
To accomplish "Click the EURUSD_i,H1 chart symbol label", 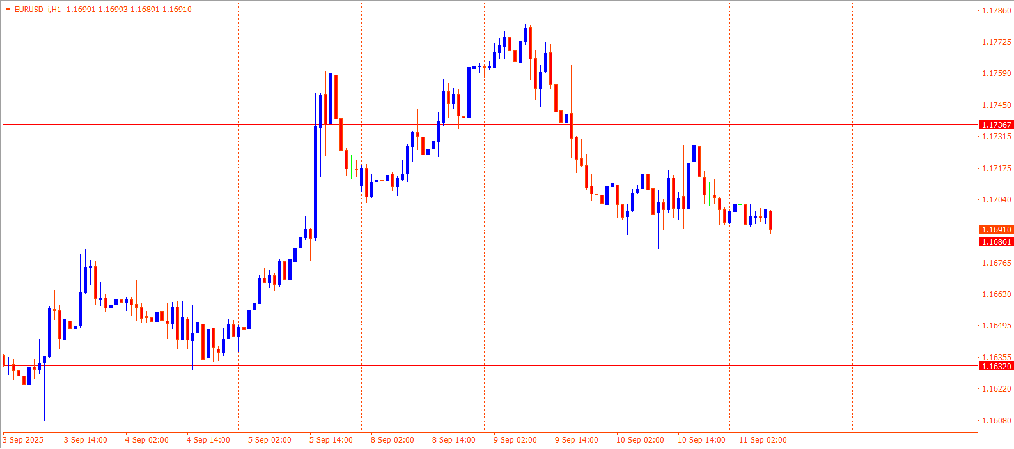I will tap(38, 10).
